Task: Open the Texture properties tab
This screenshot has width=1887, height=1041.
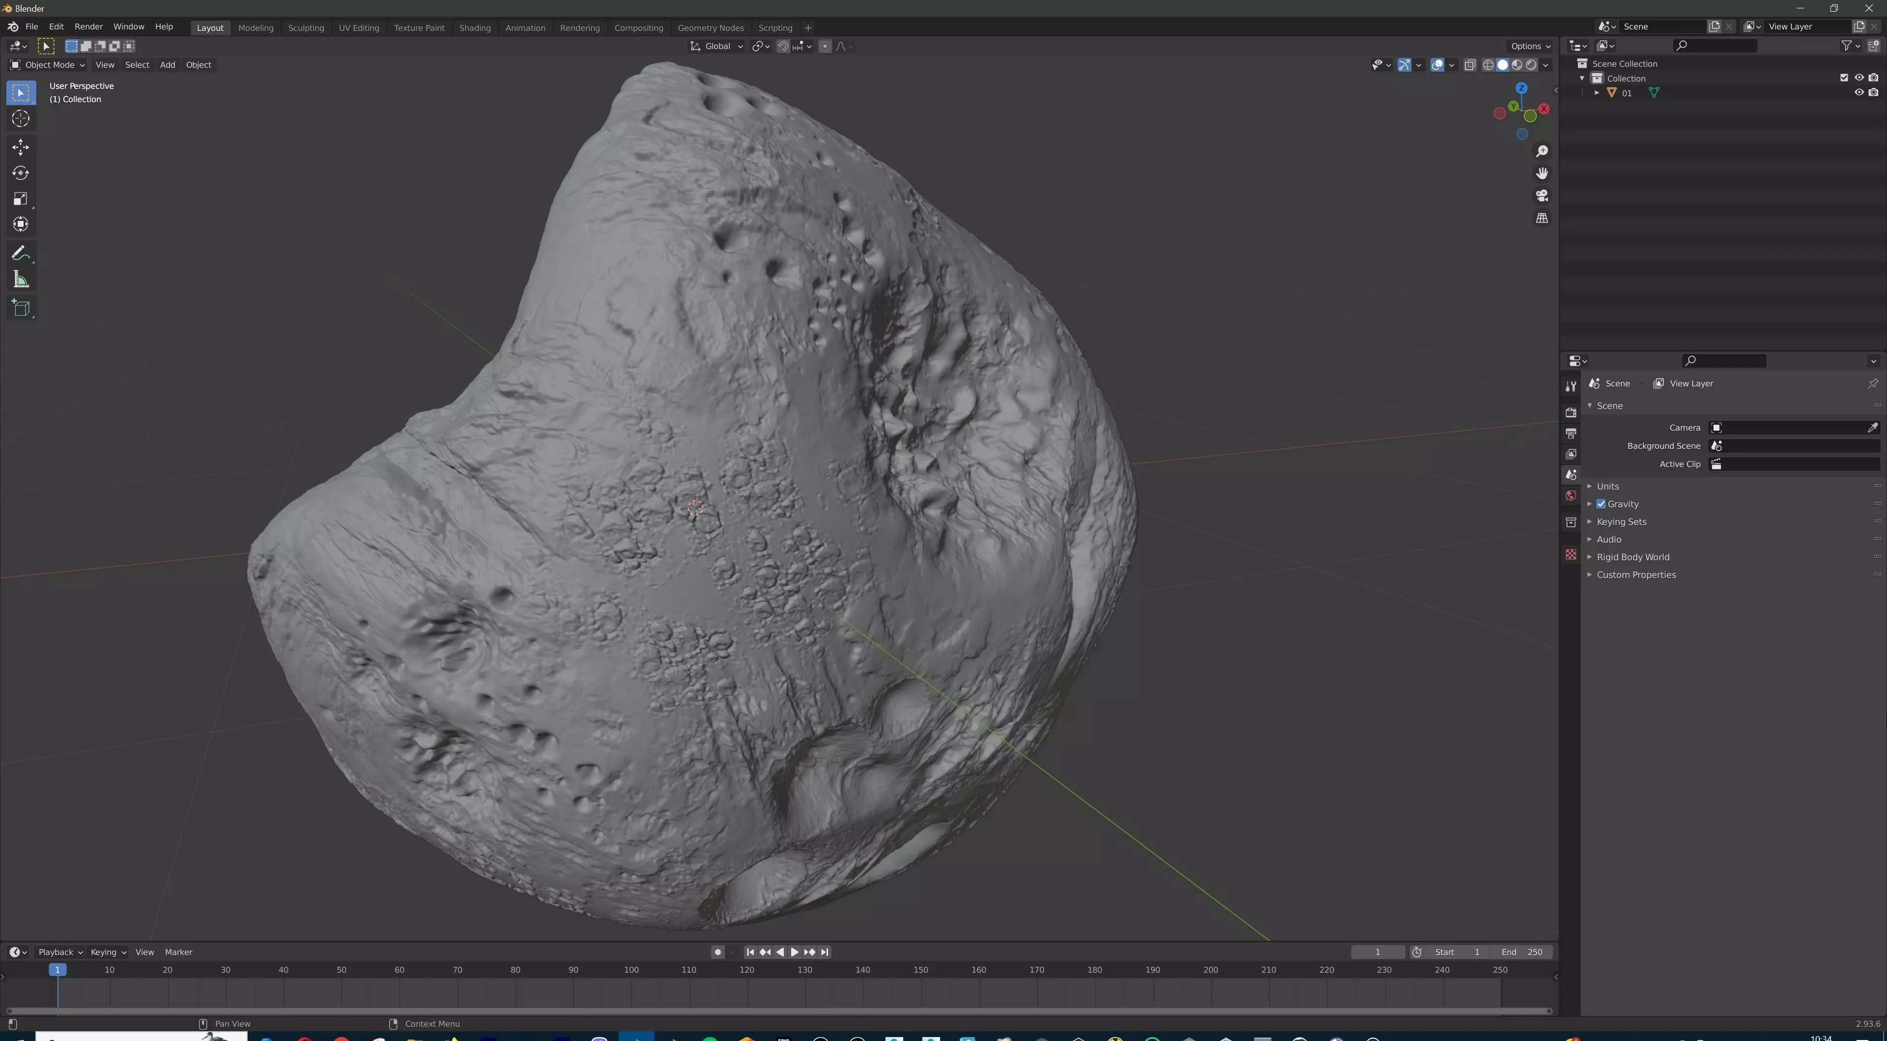Action: point(1571,554)
